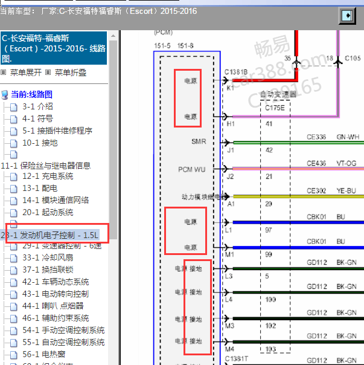Click the CE302 YE-BU wire label
The height and width of the screenshot is (365, 364).
pyautogui.click(x=331, y=191)
